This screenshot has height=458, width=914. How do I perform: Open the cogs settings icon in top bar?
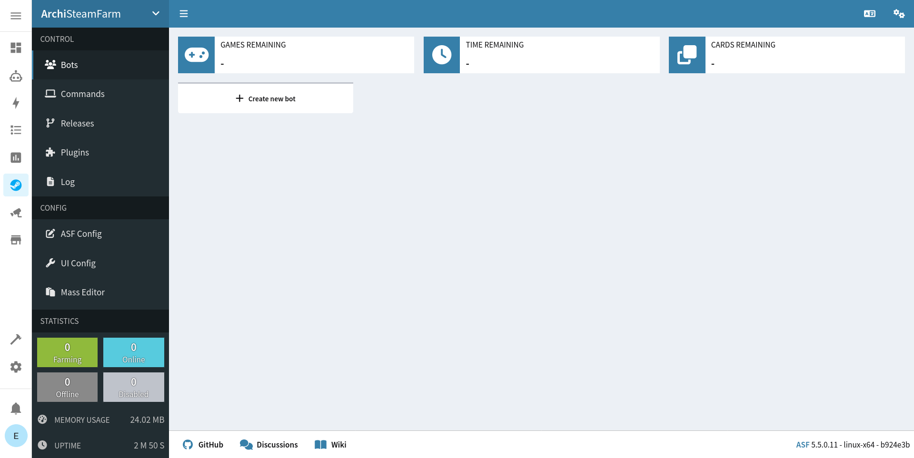coord(899,14)
